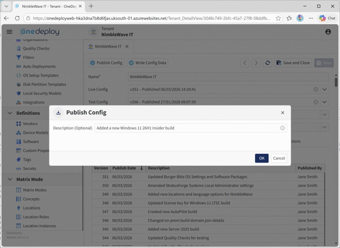Viewport: 340px width, 248px height.
Task: Bookmark this page with the star
Action: coord(278,18)
